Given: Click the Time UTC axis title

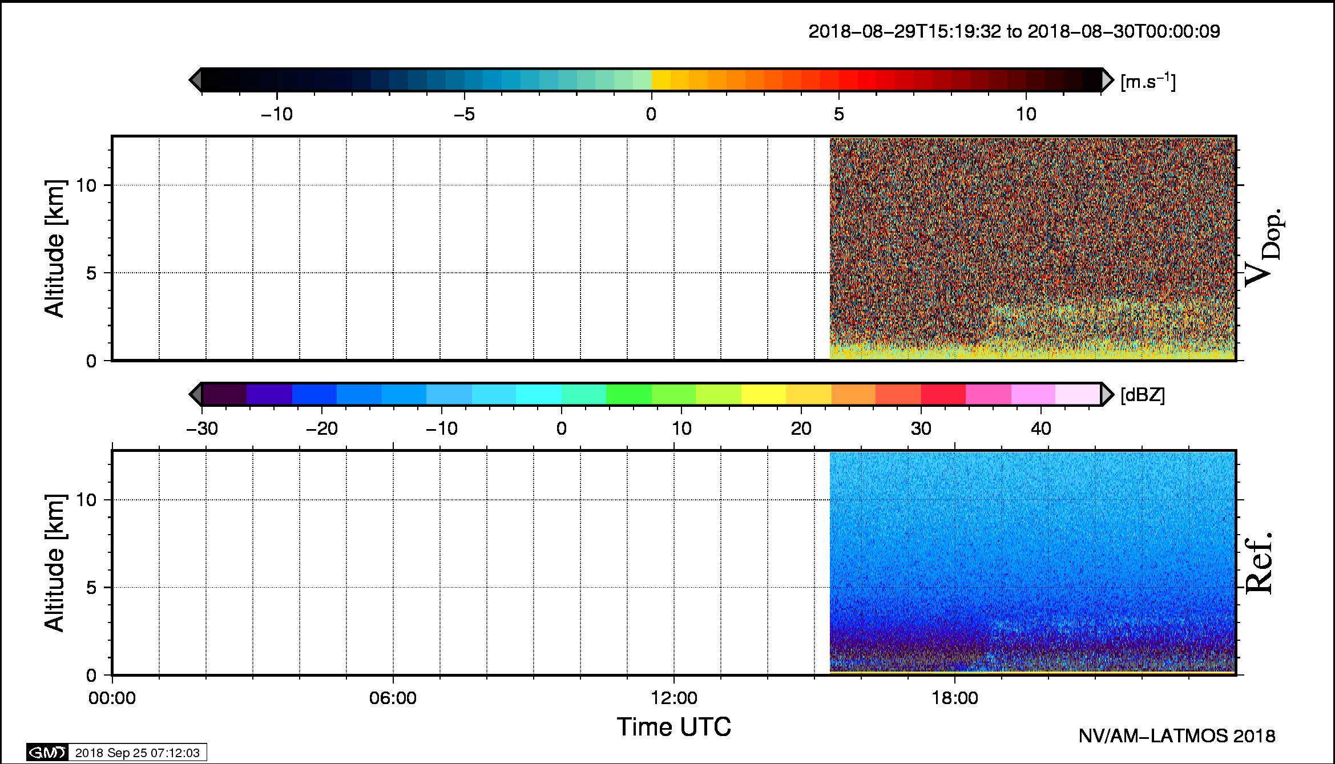Looking at the screenshot, I should tap(673, 727).
